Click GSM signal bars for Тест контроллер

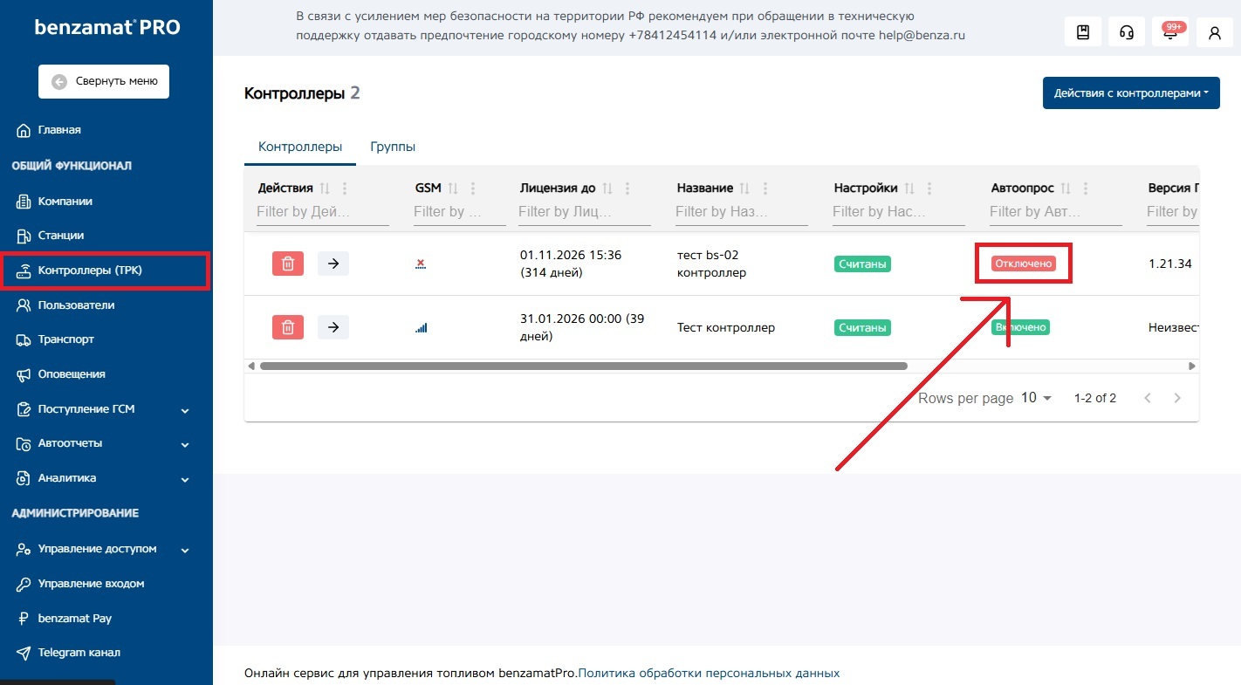pos(422,327)
